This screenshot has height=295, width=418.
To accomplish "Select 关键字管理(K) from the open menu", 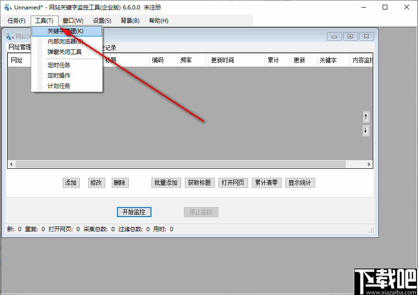I will click(x=66, y=31).
